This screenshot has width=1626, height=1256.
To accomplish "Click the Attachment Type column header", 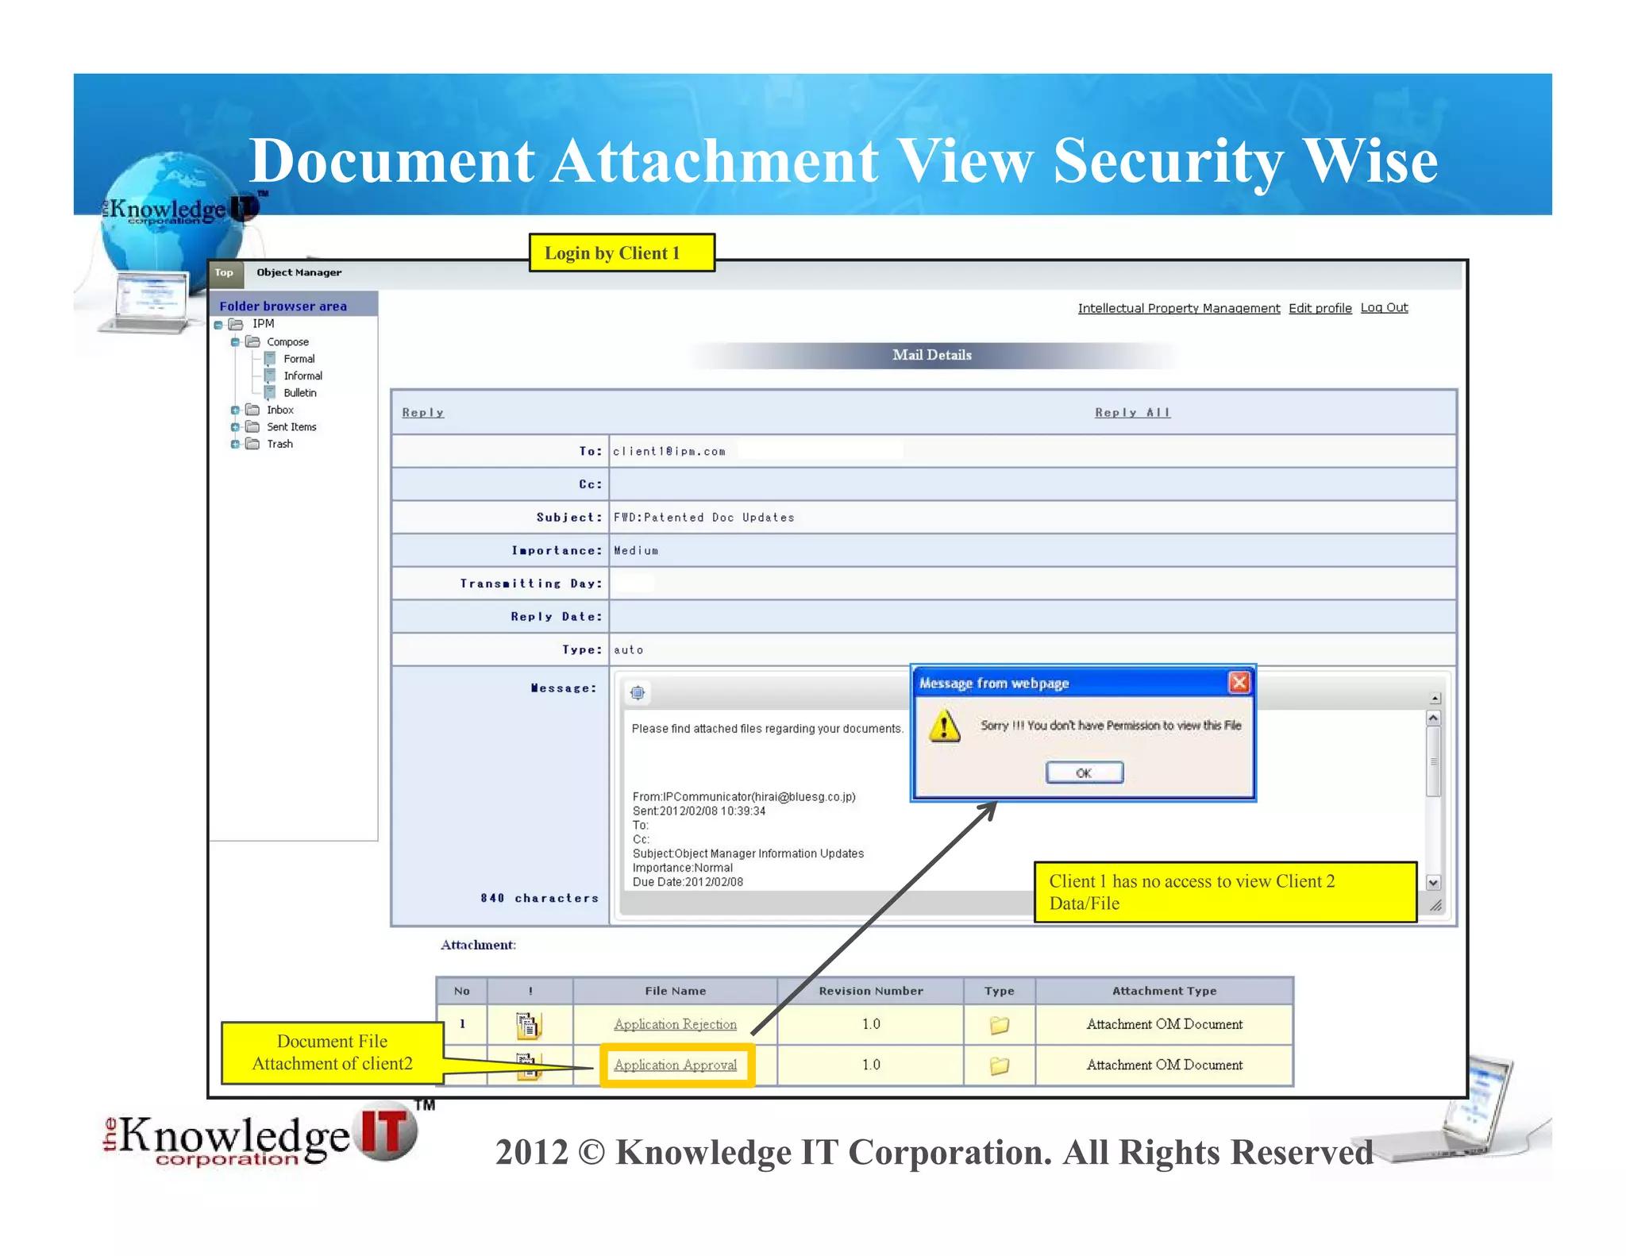I will (1164, 991).
